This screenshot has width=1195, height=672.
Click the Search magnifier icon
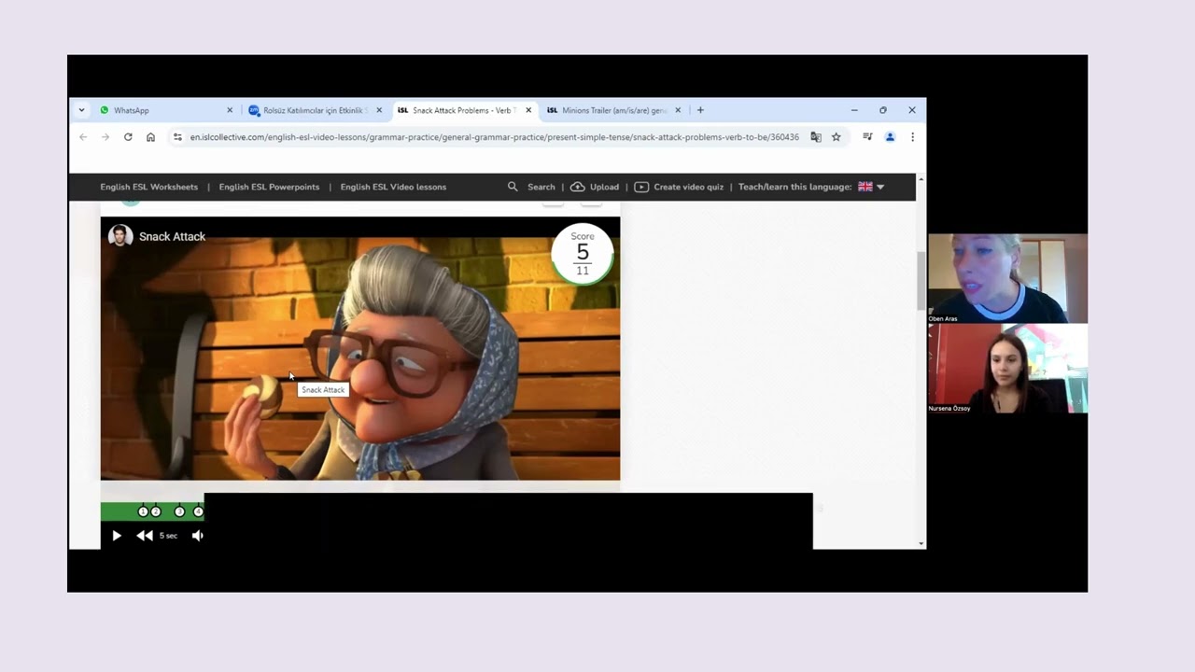coord(513,187)
